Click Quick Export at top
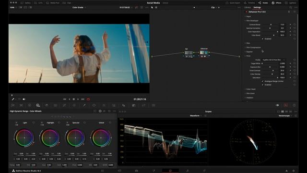This screenshot has height=173, width=307. pos(233,3)
